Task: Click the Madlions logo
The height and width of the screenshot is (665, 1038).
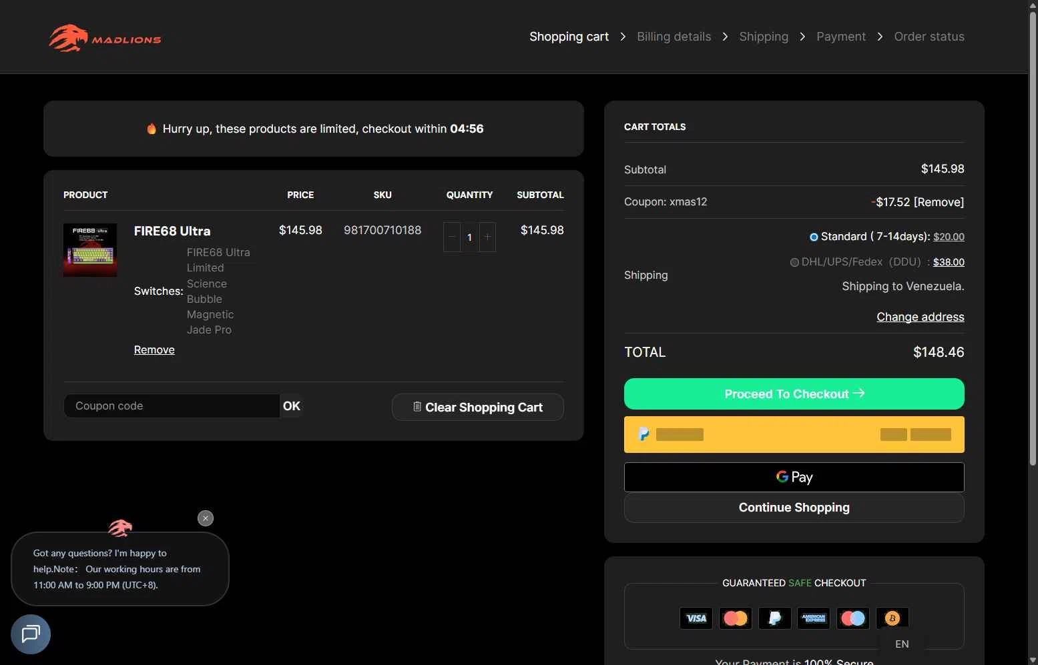Action: point(105,39)
